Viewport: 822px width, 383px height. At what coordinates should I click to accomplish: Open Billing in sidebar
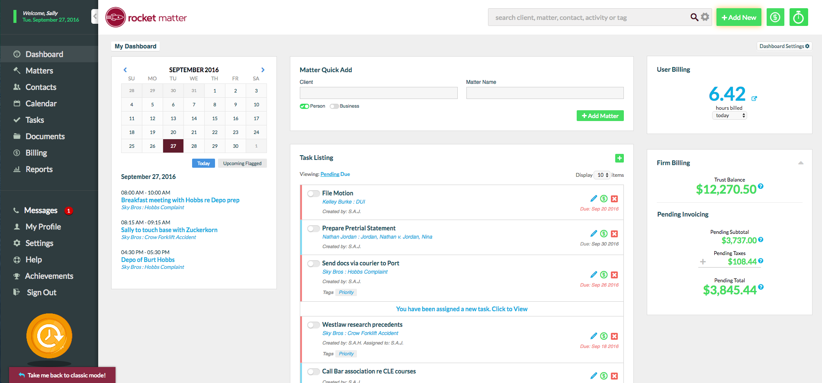(36, 153)
